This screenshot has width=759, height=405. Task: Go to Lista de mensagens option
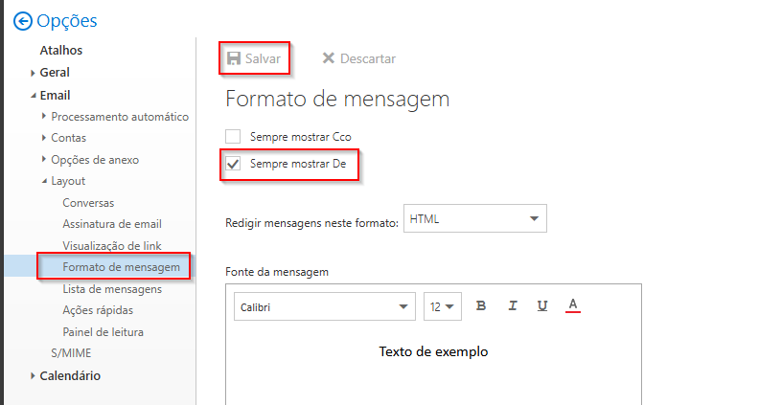pyautogui.click(x=112, y=288)
